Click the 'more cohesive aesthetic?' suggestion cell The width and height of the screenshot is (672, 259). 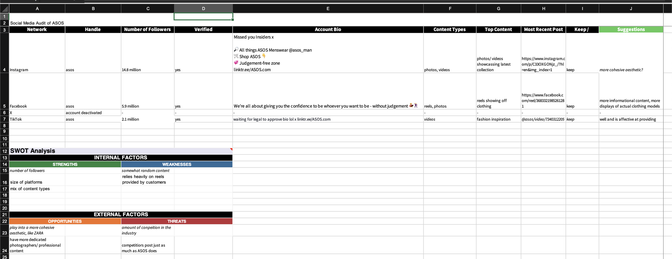(631, 53)
